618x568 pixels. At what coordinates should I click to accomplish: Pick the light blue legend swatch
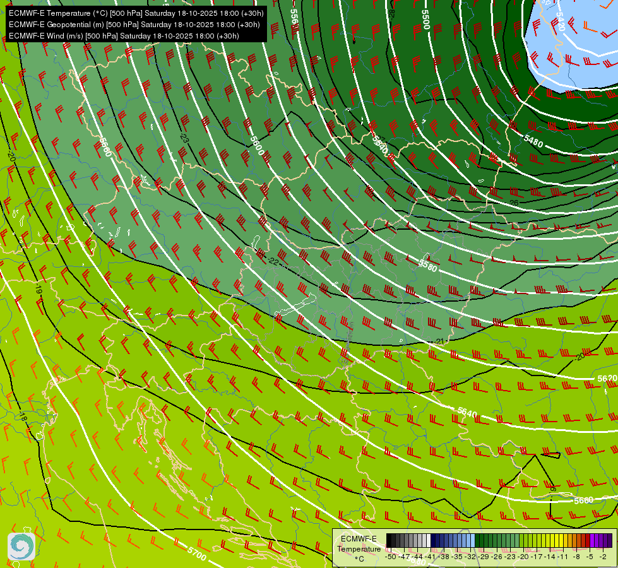pos(473,540)
